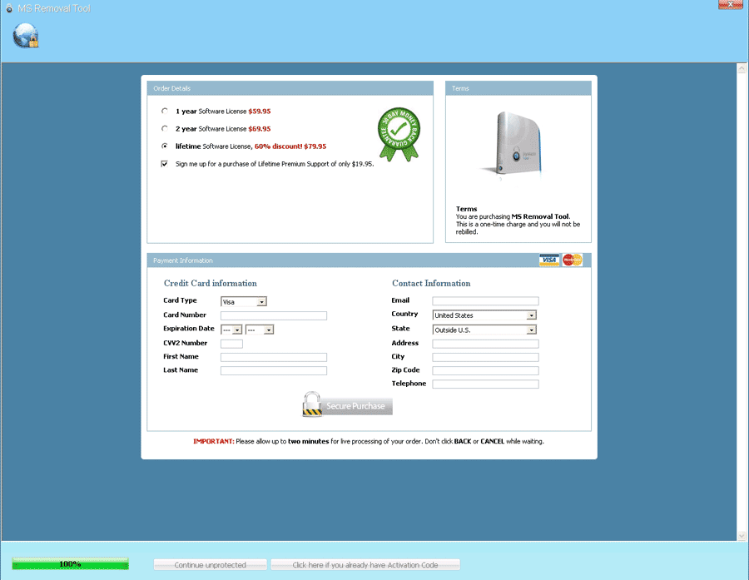Click the Order Details header
749x580 pixels.
pos(290,88)
